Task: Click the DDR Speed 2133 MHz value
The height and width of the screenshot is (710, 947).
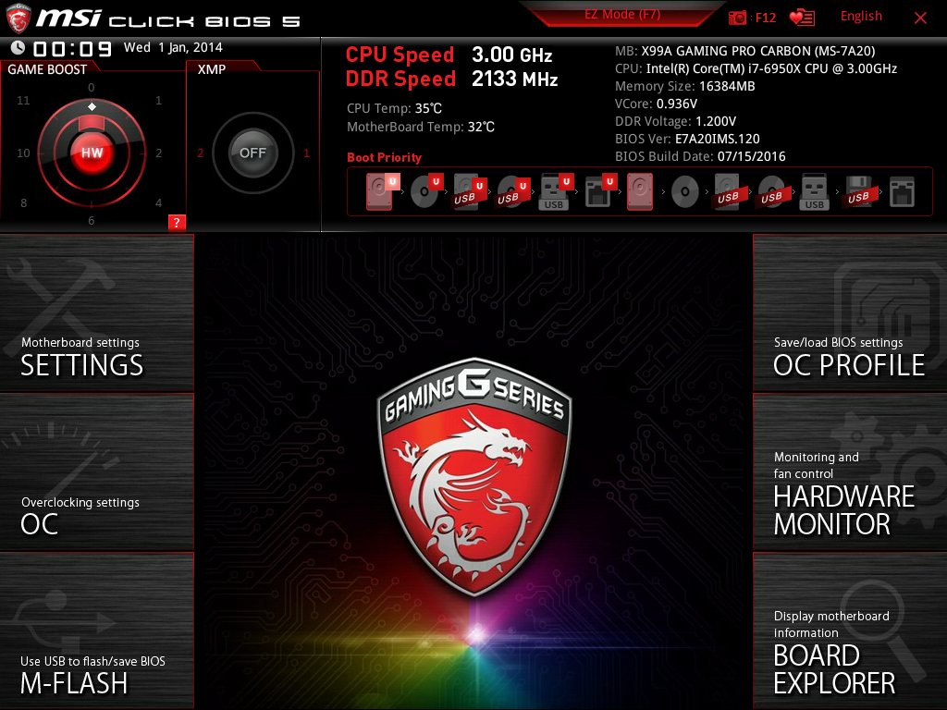Action: click(x=514, y=80)
